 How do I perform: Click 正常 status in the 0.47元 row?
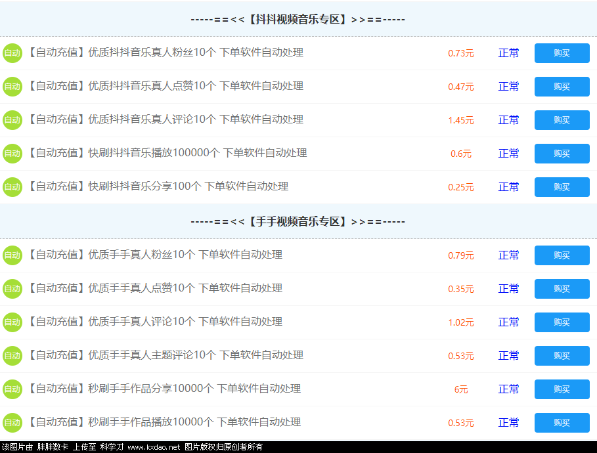509,87
